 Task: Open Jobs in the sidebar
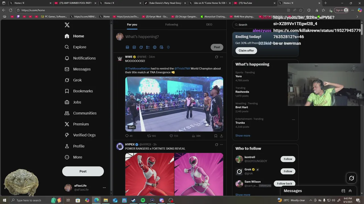click(x=73, y=102)
